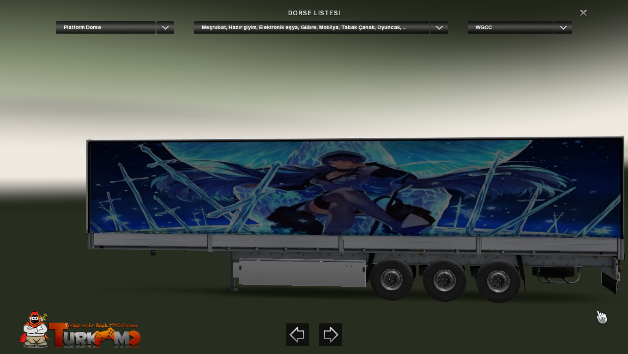The width and height of the screenshot is (628, 354).
Task: Close the Dorse Listesi window
Action: tap(583, 13)
